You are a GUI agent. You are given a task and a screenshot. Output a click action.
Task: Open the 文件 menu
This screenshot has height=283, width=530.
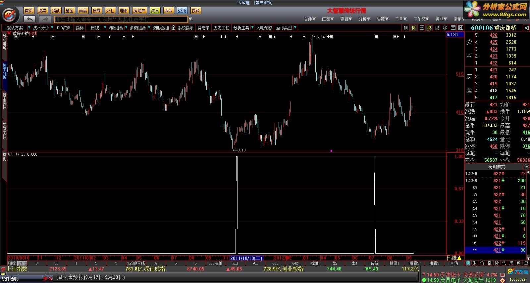(310, 19)
